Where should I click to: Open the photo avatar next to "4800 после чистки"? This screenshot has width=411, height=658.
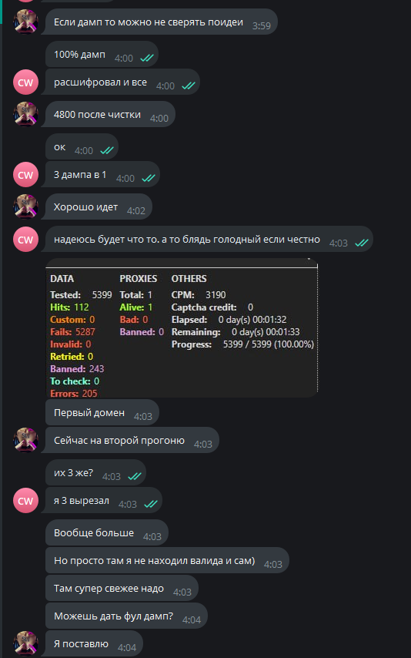[x=25, y=114]
